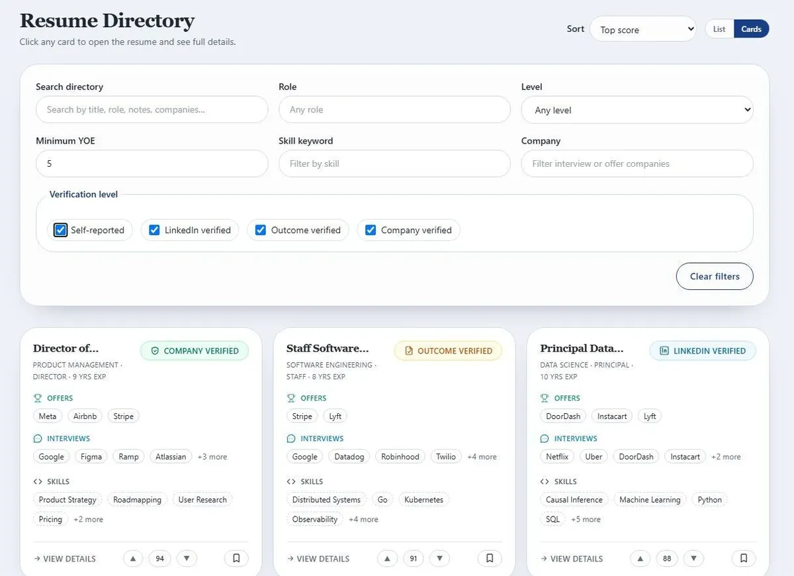Expand the Level dropdown set to Any level

637,110
